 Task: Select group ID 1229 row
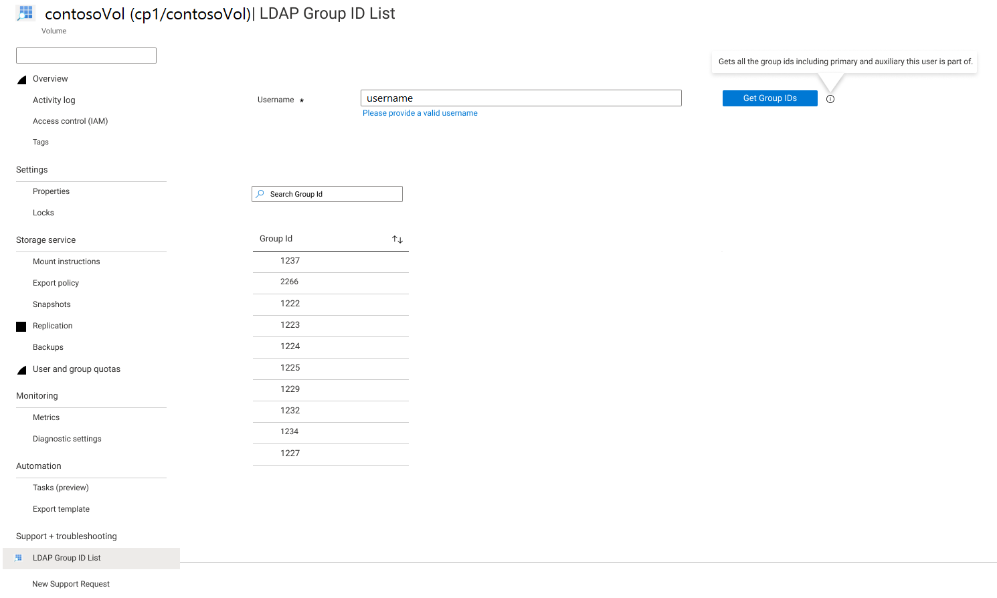coord(331,390)
